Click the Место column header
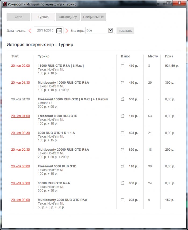The image size is (188, 230). [153, 56]
